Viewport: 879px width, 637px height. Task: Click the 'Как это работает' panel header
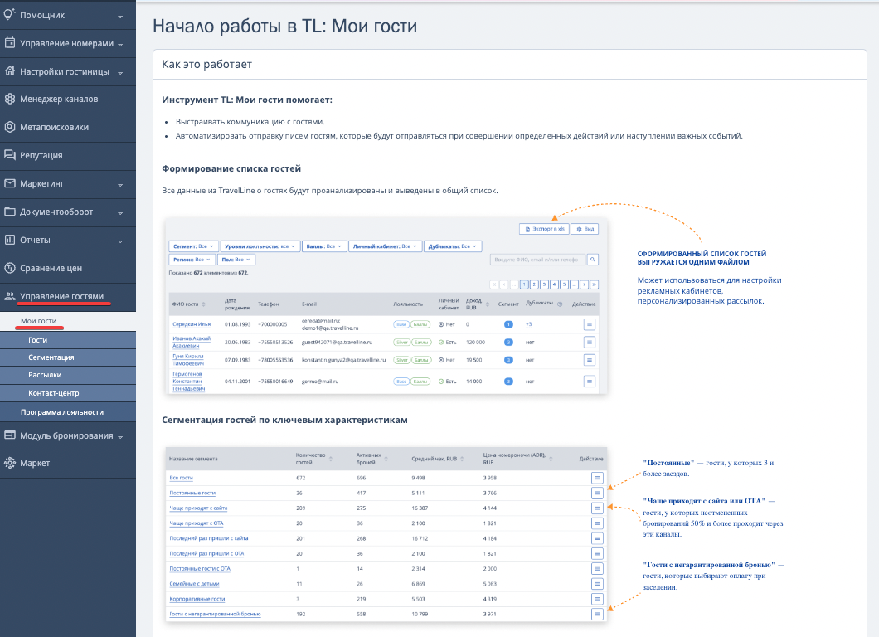pyautogui.click(x=510, y=65)
